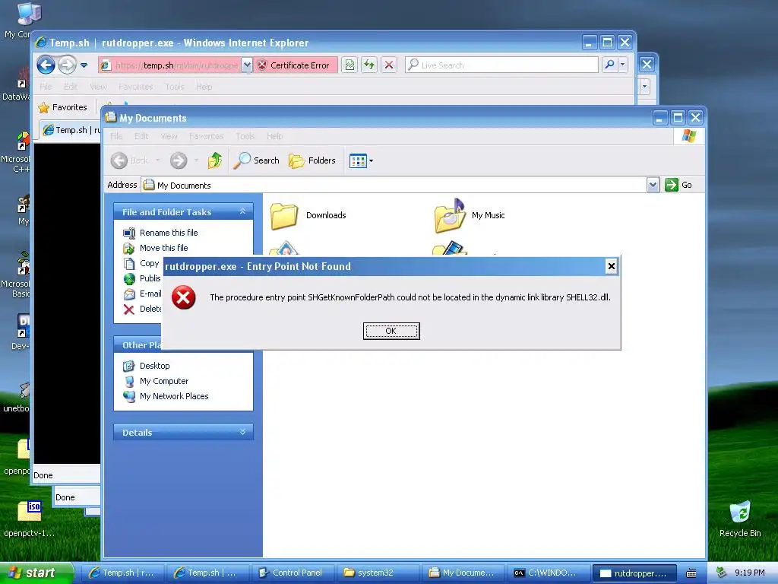Click Compatibility View icon in Internet Explorer
The height and width of the screenshot is (584, 778).
click(349, 65)
